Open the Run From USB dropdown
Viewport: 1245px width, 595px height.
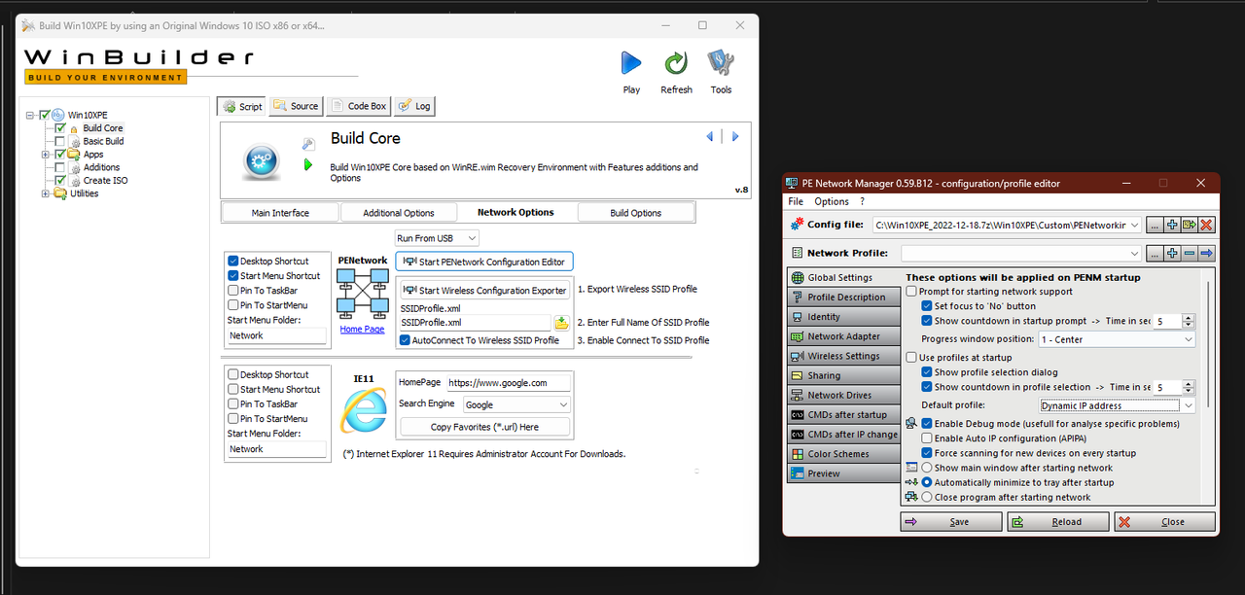[x=437, y=238]
